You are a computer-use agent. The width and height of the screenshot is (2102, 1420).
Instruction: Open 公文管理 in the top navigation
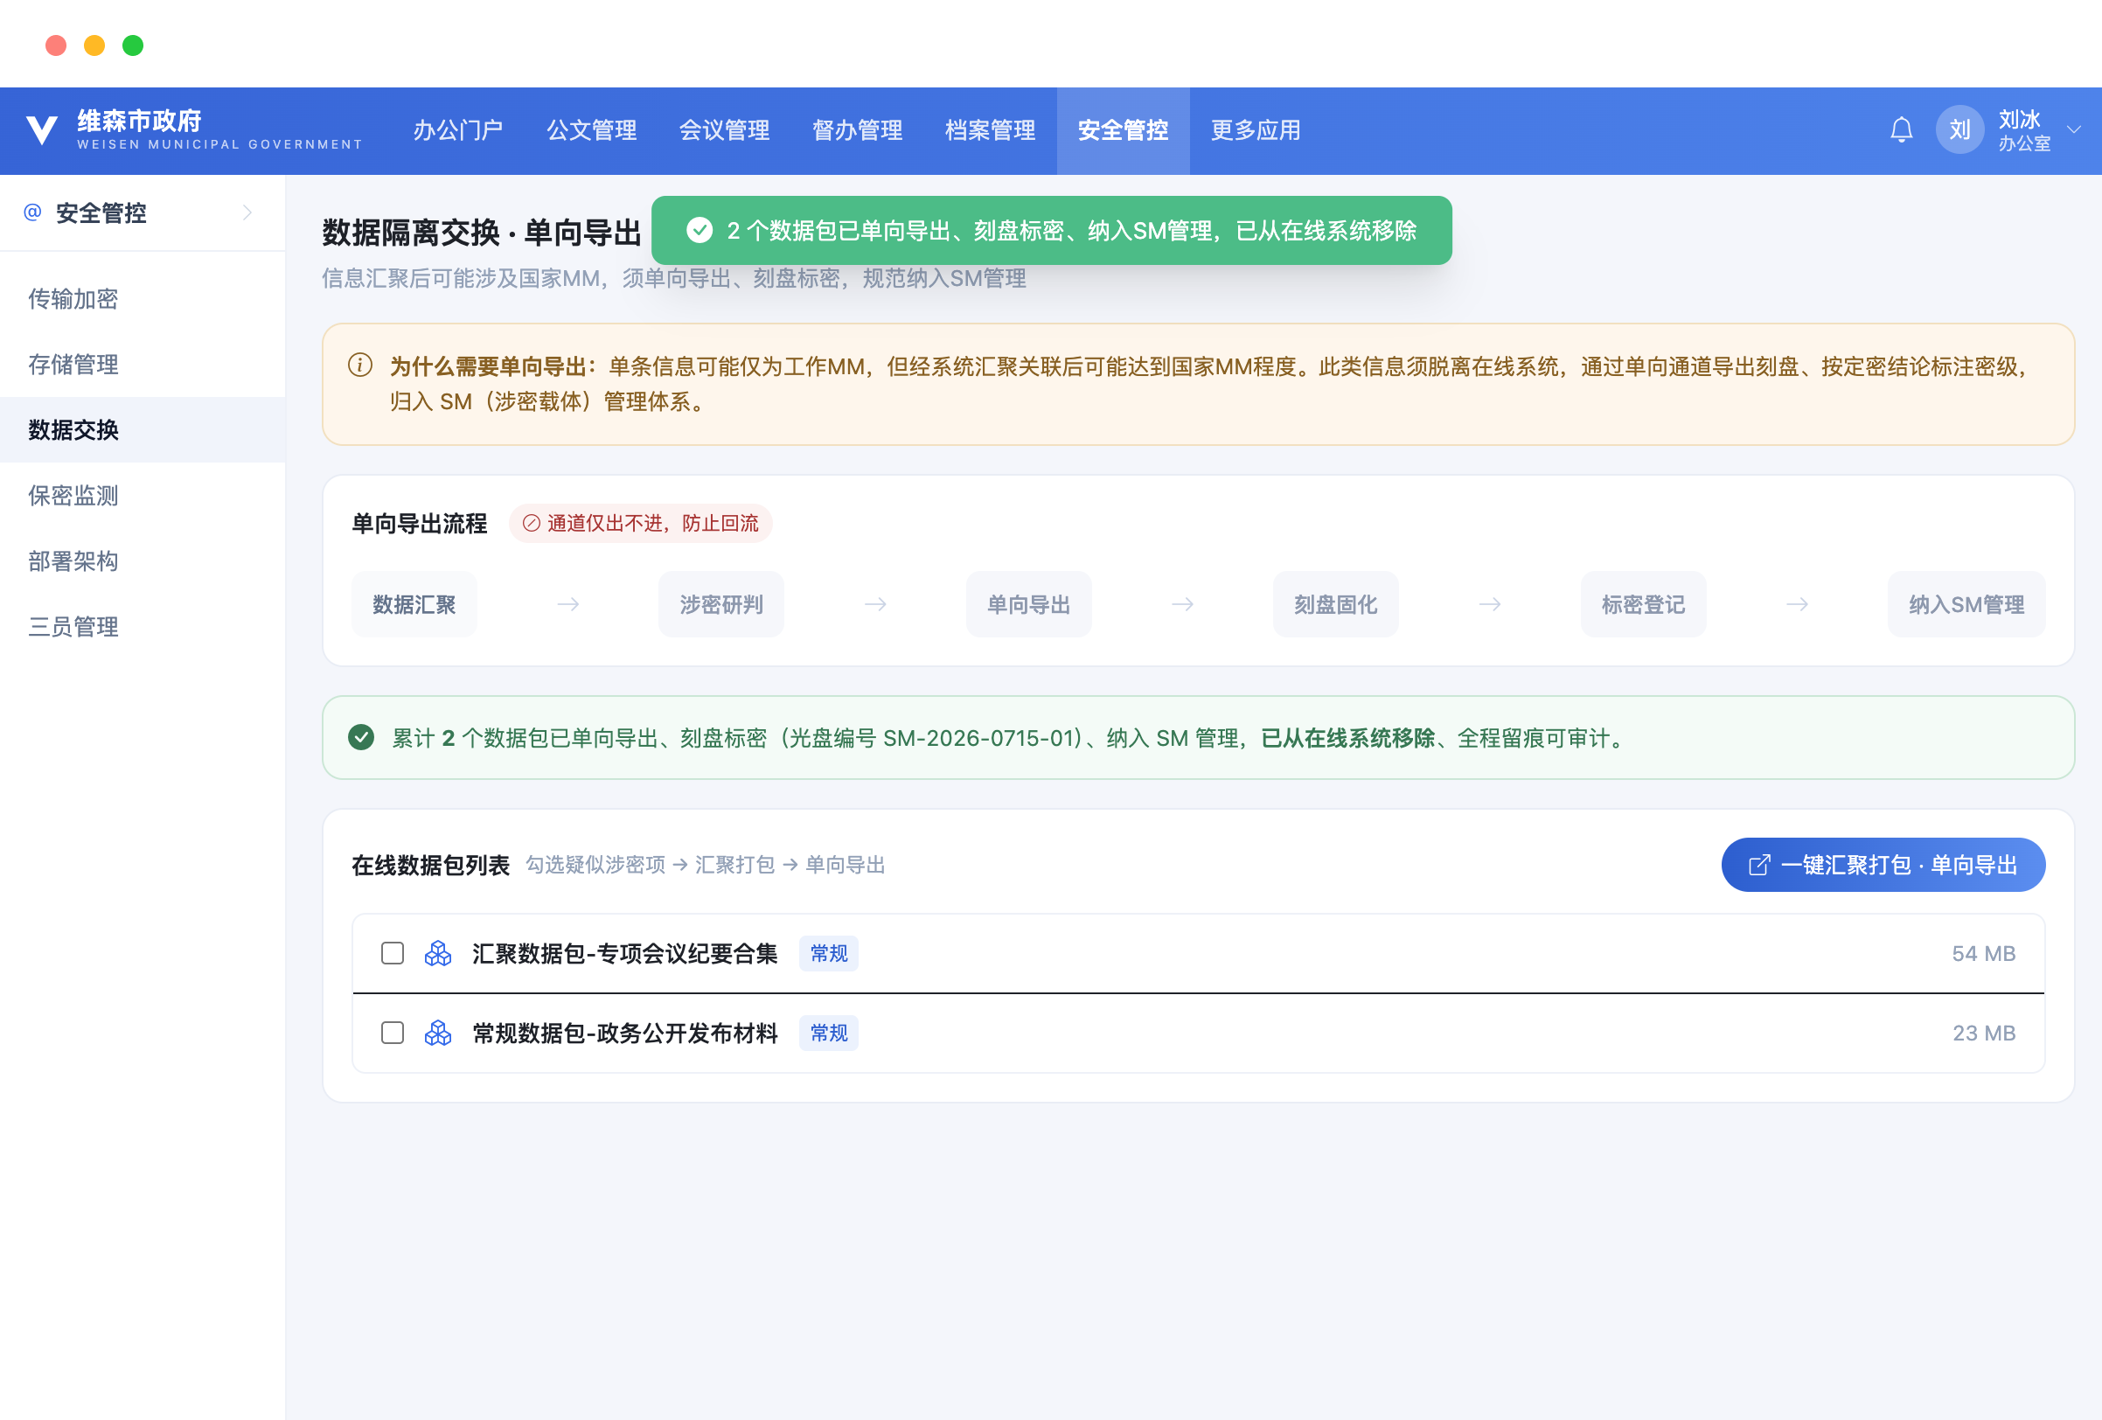(590, 130)
